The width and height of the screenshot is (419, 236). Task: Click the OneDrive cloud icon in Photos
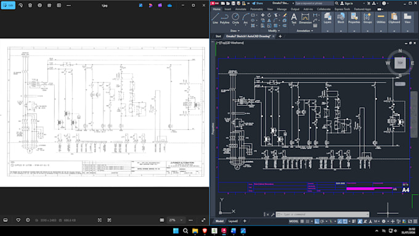click(169, 6)
